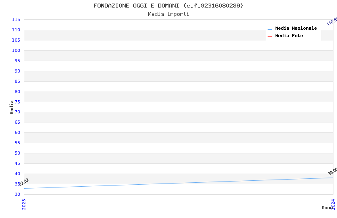Click the 38.00 data point label
Screen dimensions: 337x218
click(333, 171)
